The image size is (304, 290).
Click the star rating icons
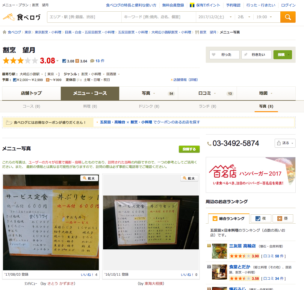[20, 61]
